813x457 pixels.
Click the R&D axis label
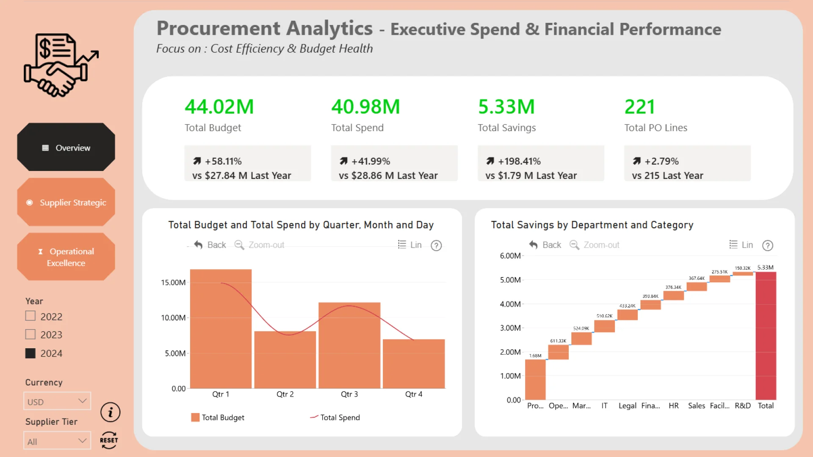point(743,406)
